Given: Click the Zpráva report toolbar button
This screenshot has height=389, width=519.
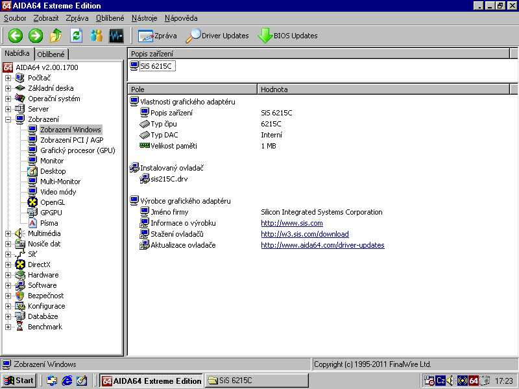Looking at the screenshot, I should (x=157, y=36).
